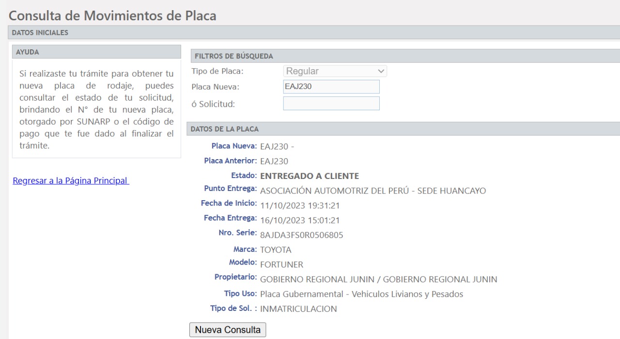Viewport: 620px width, 339px height.
Task: Click the Fecha Entrega date value
Action: 300,221
